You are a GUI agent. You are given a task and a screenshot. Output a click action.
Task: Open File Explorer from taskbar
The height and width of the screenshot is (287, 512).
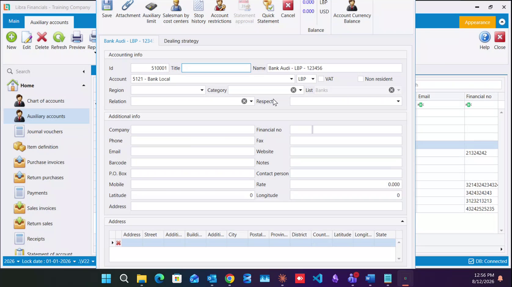click(141, 278)
